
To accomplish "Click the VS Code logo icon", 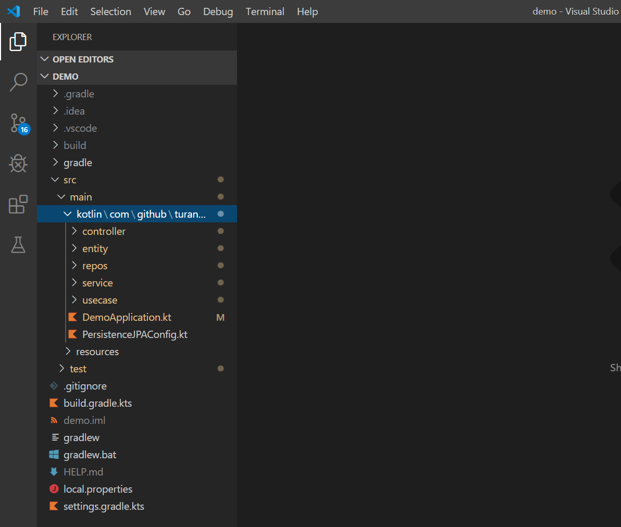I will coord(14,11).
